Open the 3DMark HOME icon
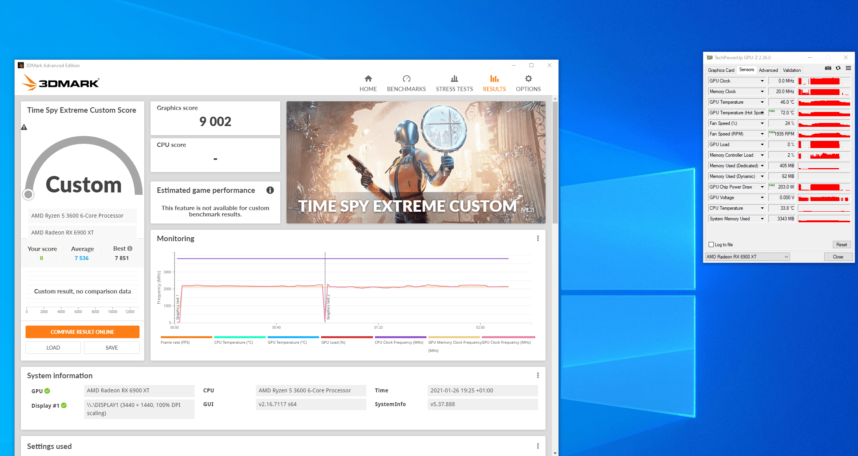The width and height of the screenshot is (858, 456). pyautogui.click(x=368, y=79)
